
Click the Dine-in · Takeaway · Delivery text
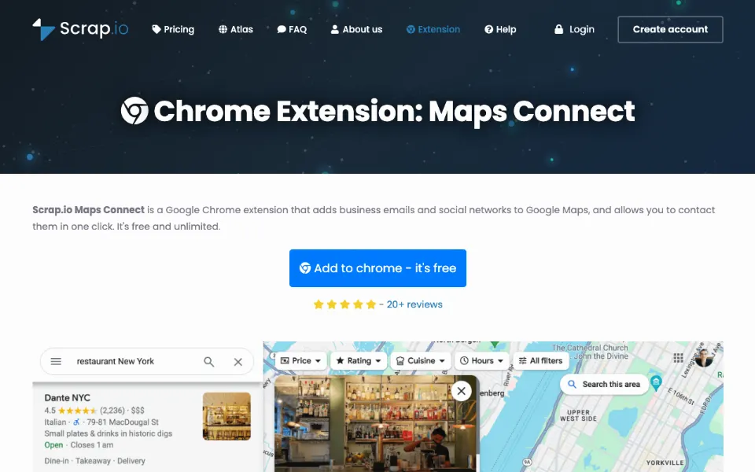pyautogui.click(x=95, y=461)
